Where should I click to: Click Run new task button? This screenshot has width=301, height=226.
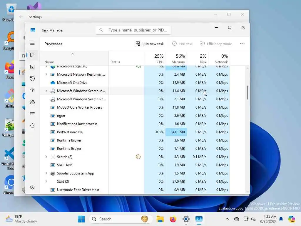pyautogui.click(x=150, y=44)
